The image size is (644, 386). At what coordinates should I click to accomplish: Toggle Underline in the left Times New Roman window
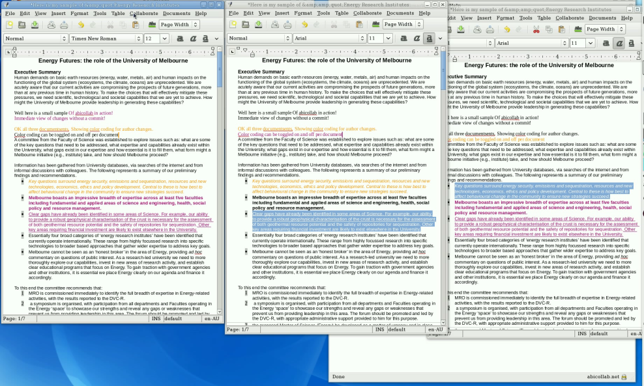(205, 38)
